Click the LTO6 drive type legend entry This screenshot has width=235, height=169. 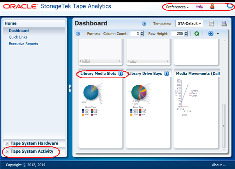click(143, 110)
